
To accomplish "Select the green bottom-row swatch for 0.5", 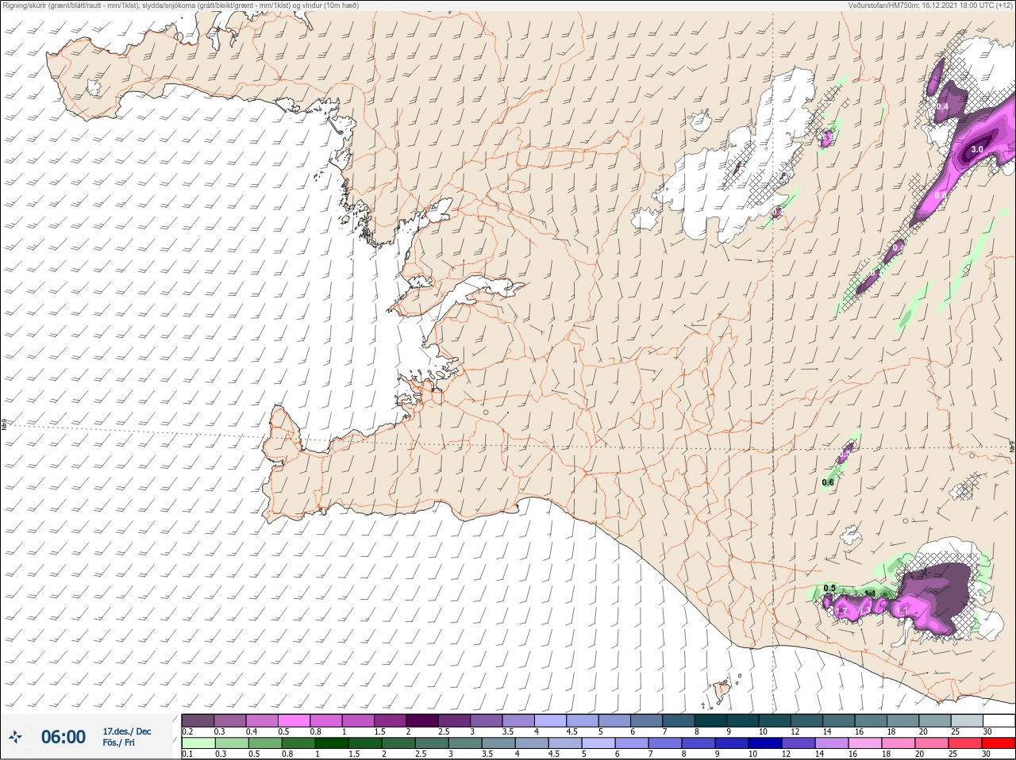I will click(265, 743).
